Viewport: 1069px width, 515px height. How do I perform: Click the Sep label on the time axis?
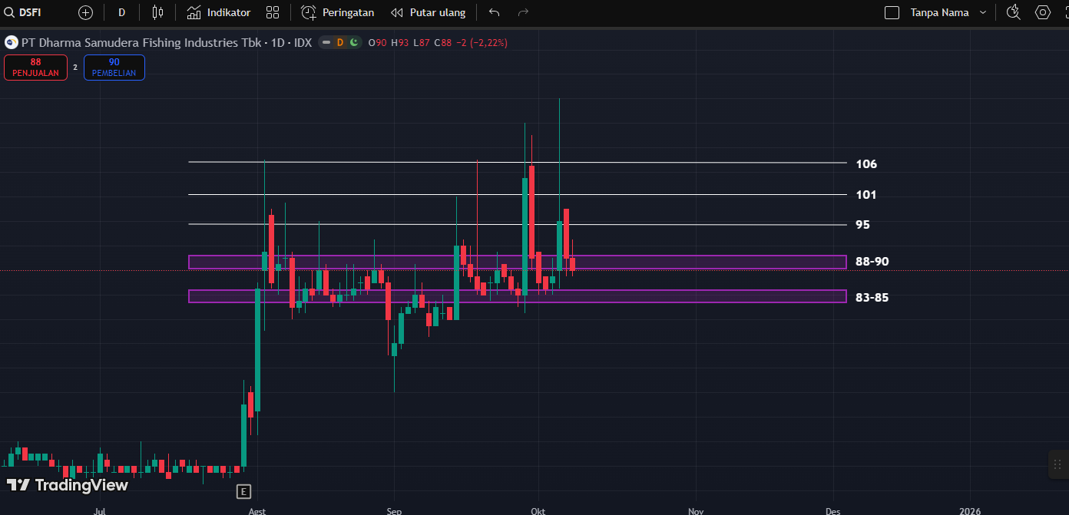pyautogui.click(x=394, y=510)
